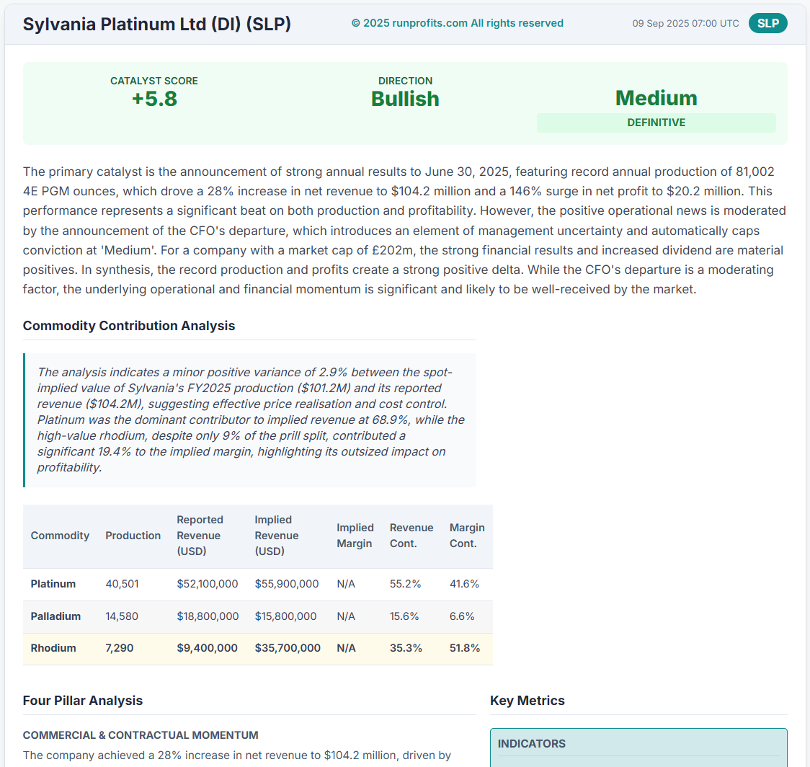Click the Margin Cont. column header
The width and height of the screenshot is (810, 767).
coord(467,536)
